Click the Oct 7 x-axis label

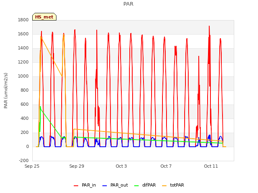(166, 166)
